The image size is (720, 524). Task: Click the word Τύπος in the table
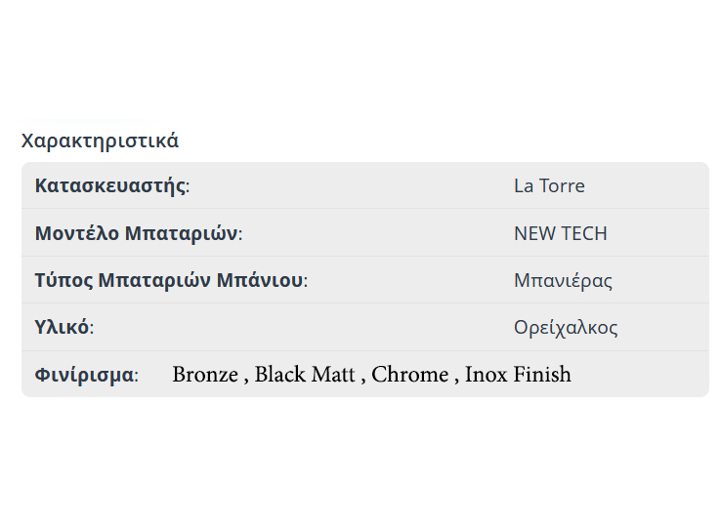click(x=63, y=281)
